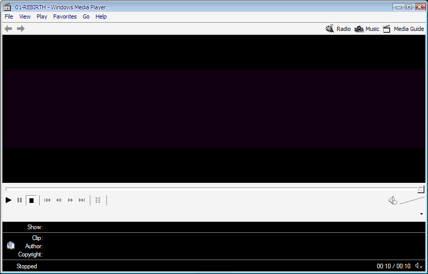Open the Help menu

(101, 16)
